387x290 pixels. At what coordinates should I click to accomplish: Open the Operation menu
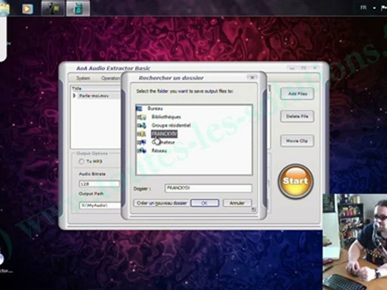110,78
